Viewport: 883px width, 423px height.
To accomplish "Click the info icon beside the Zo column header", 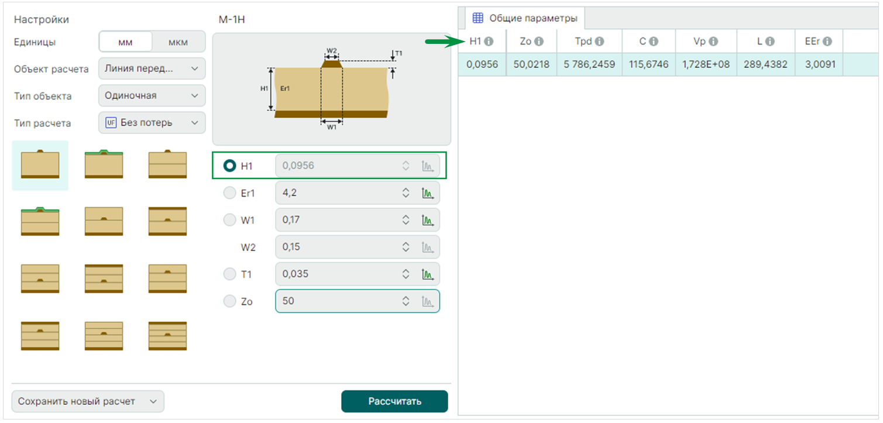I will 539,42.
